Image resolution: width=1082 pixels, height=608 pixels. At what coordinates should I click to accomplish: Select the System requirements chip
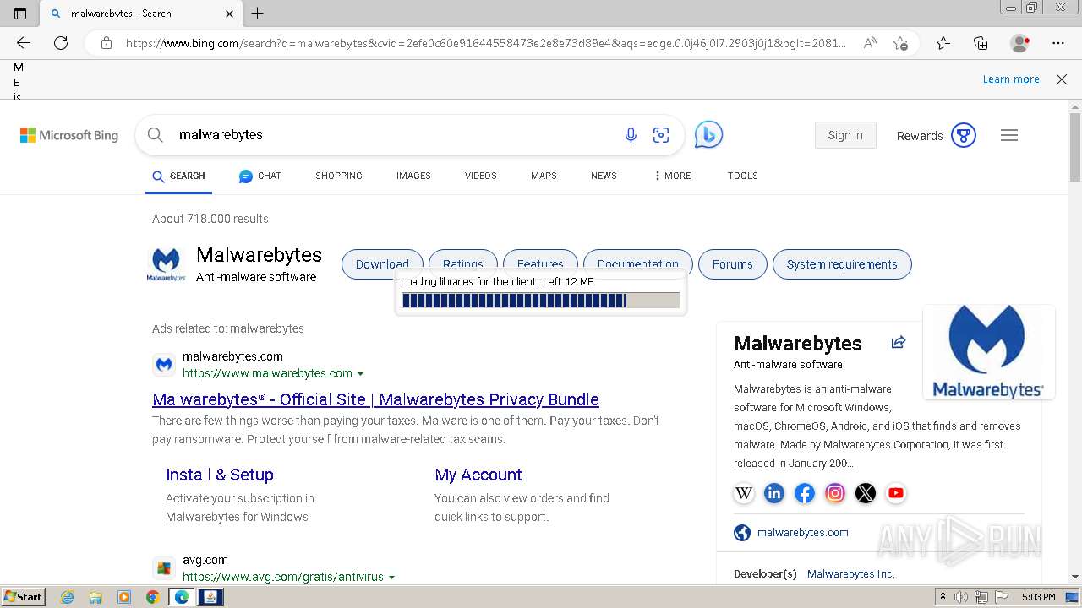coord(842,264)
